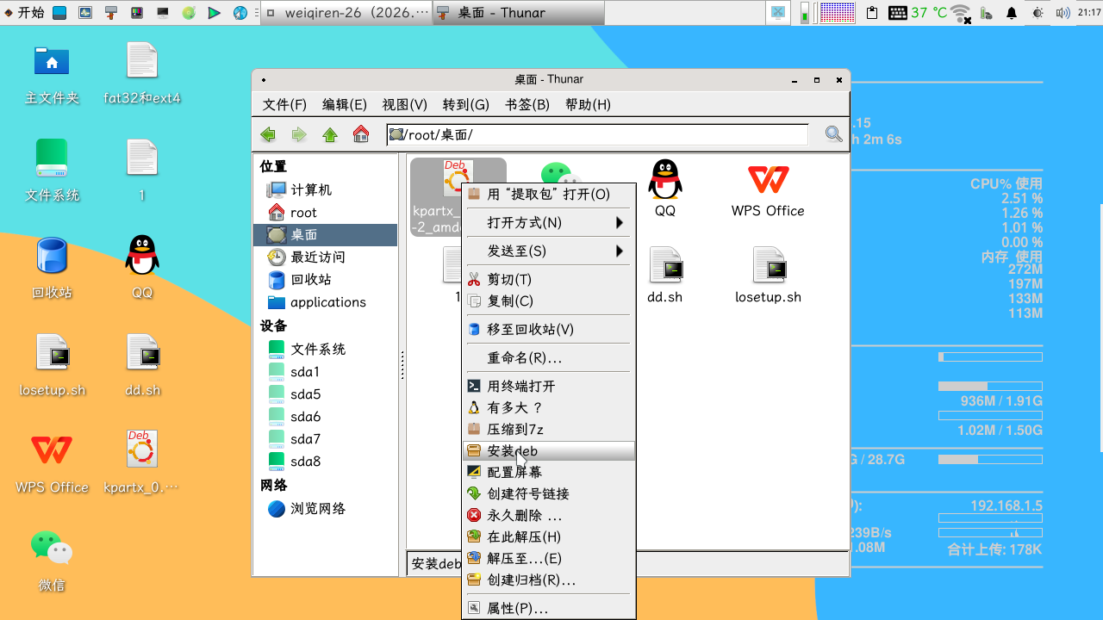Select '文件系统' under 设备 in the sidebar
1103x620 pixels.
326,349
